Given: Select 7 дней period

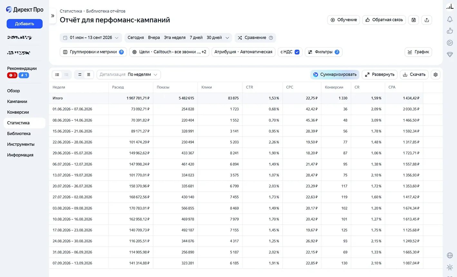Looking at the screenshot, I should (x=196, y=38).
